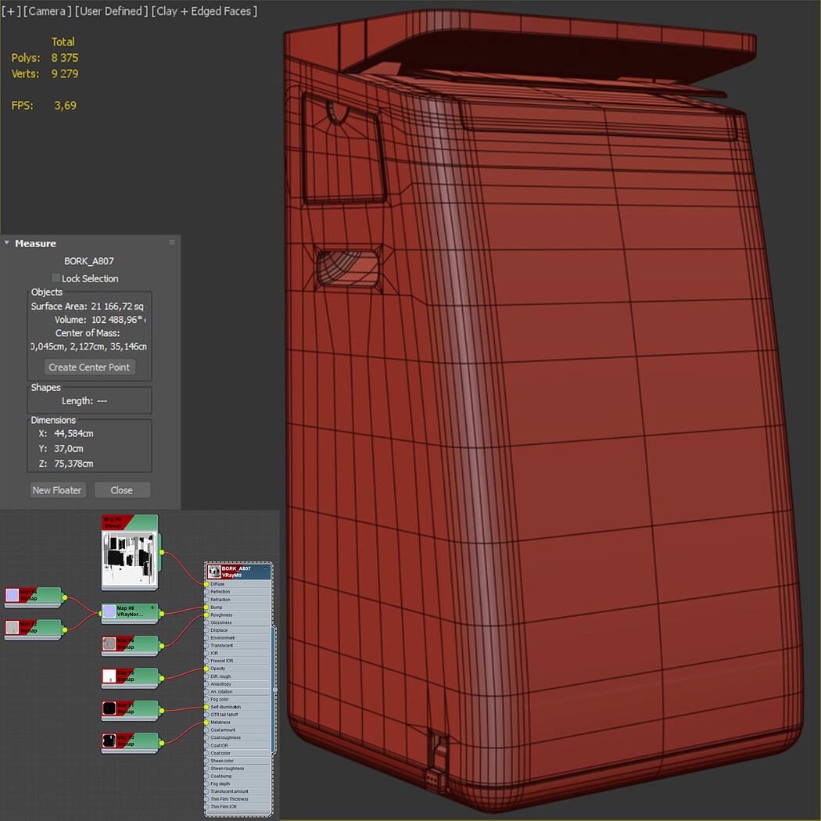Click the Map #6 output socket
This screenshot has width=821, height=821.
[x=162, y=646]
